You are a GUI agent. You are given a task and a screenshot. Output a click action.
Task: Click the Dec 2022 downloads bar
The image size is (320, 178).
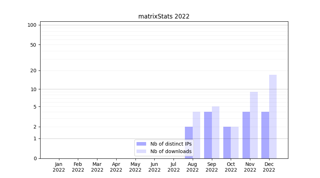[273, 116]
